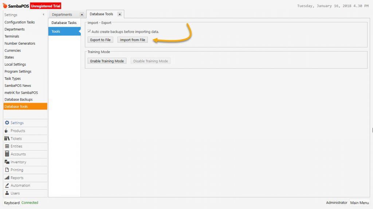Open the Reports module label

(x=17, y=178)
